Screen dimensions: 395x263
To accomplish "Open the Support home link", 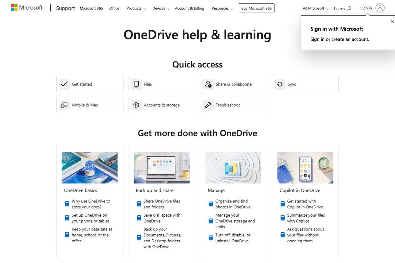I will 66,8.
